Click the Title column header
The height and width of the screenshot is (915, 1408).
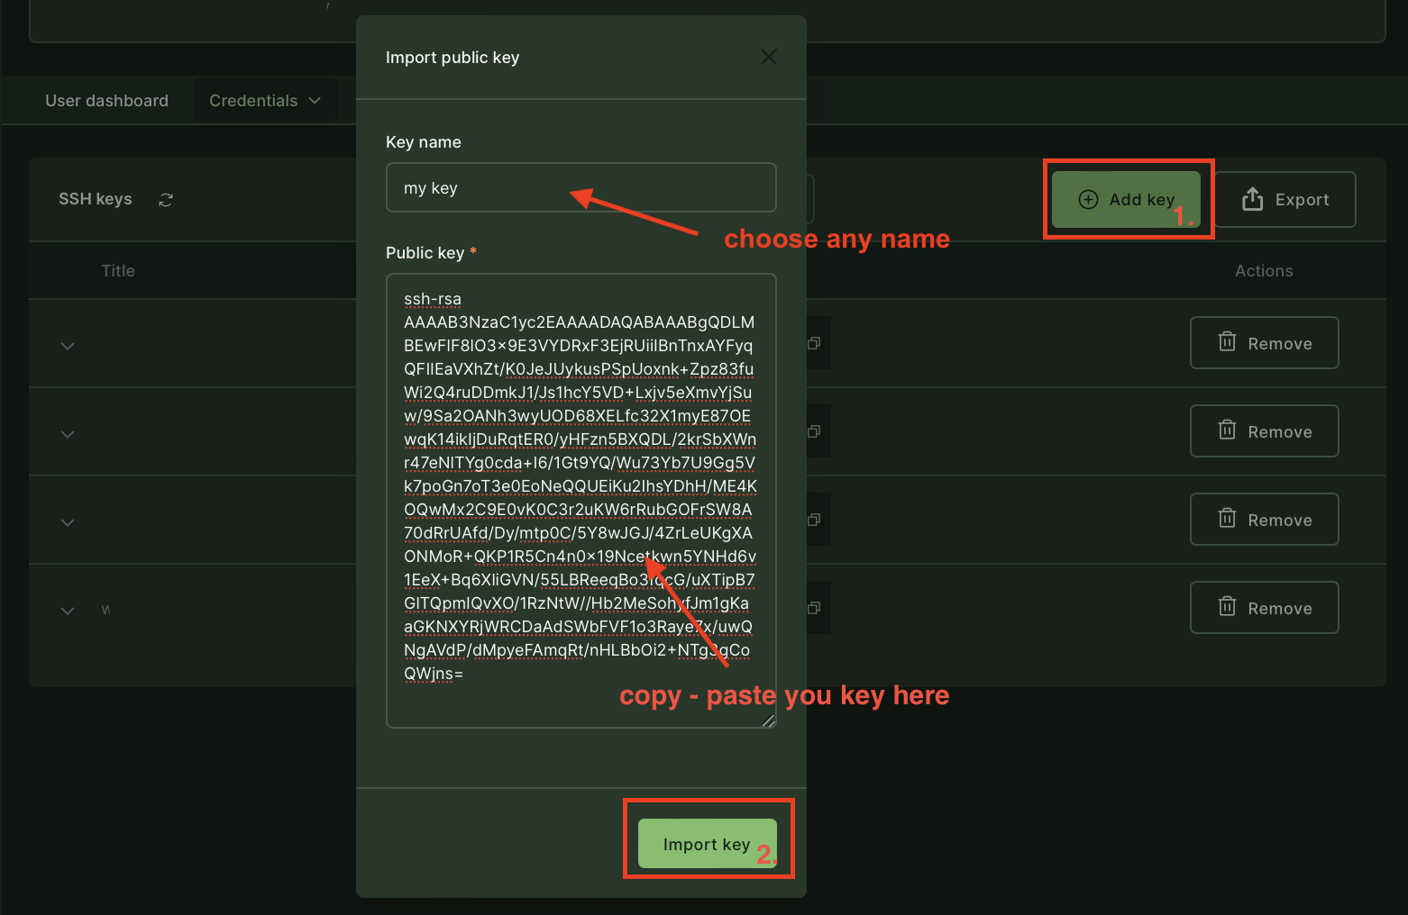coord(118,270)
